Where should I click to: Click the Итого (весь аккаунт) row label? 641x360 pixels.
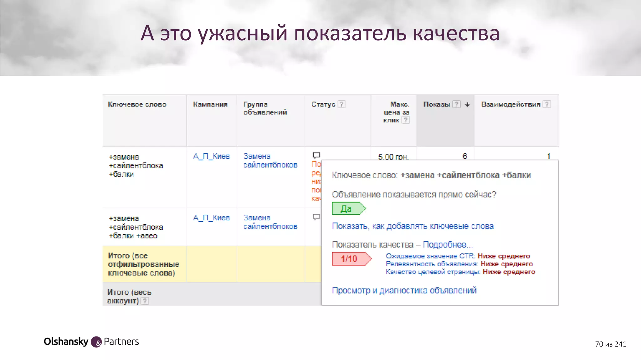(130, 296)
